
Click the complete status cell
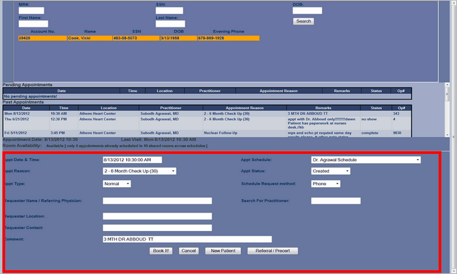[x=370, y=133]
